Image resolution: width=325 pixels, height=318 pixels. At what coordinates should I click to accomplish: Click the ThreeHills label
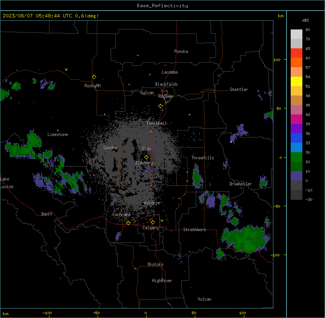(x=202, y=158)
